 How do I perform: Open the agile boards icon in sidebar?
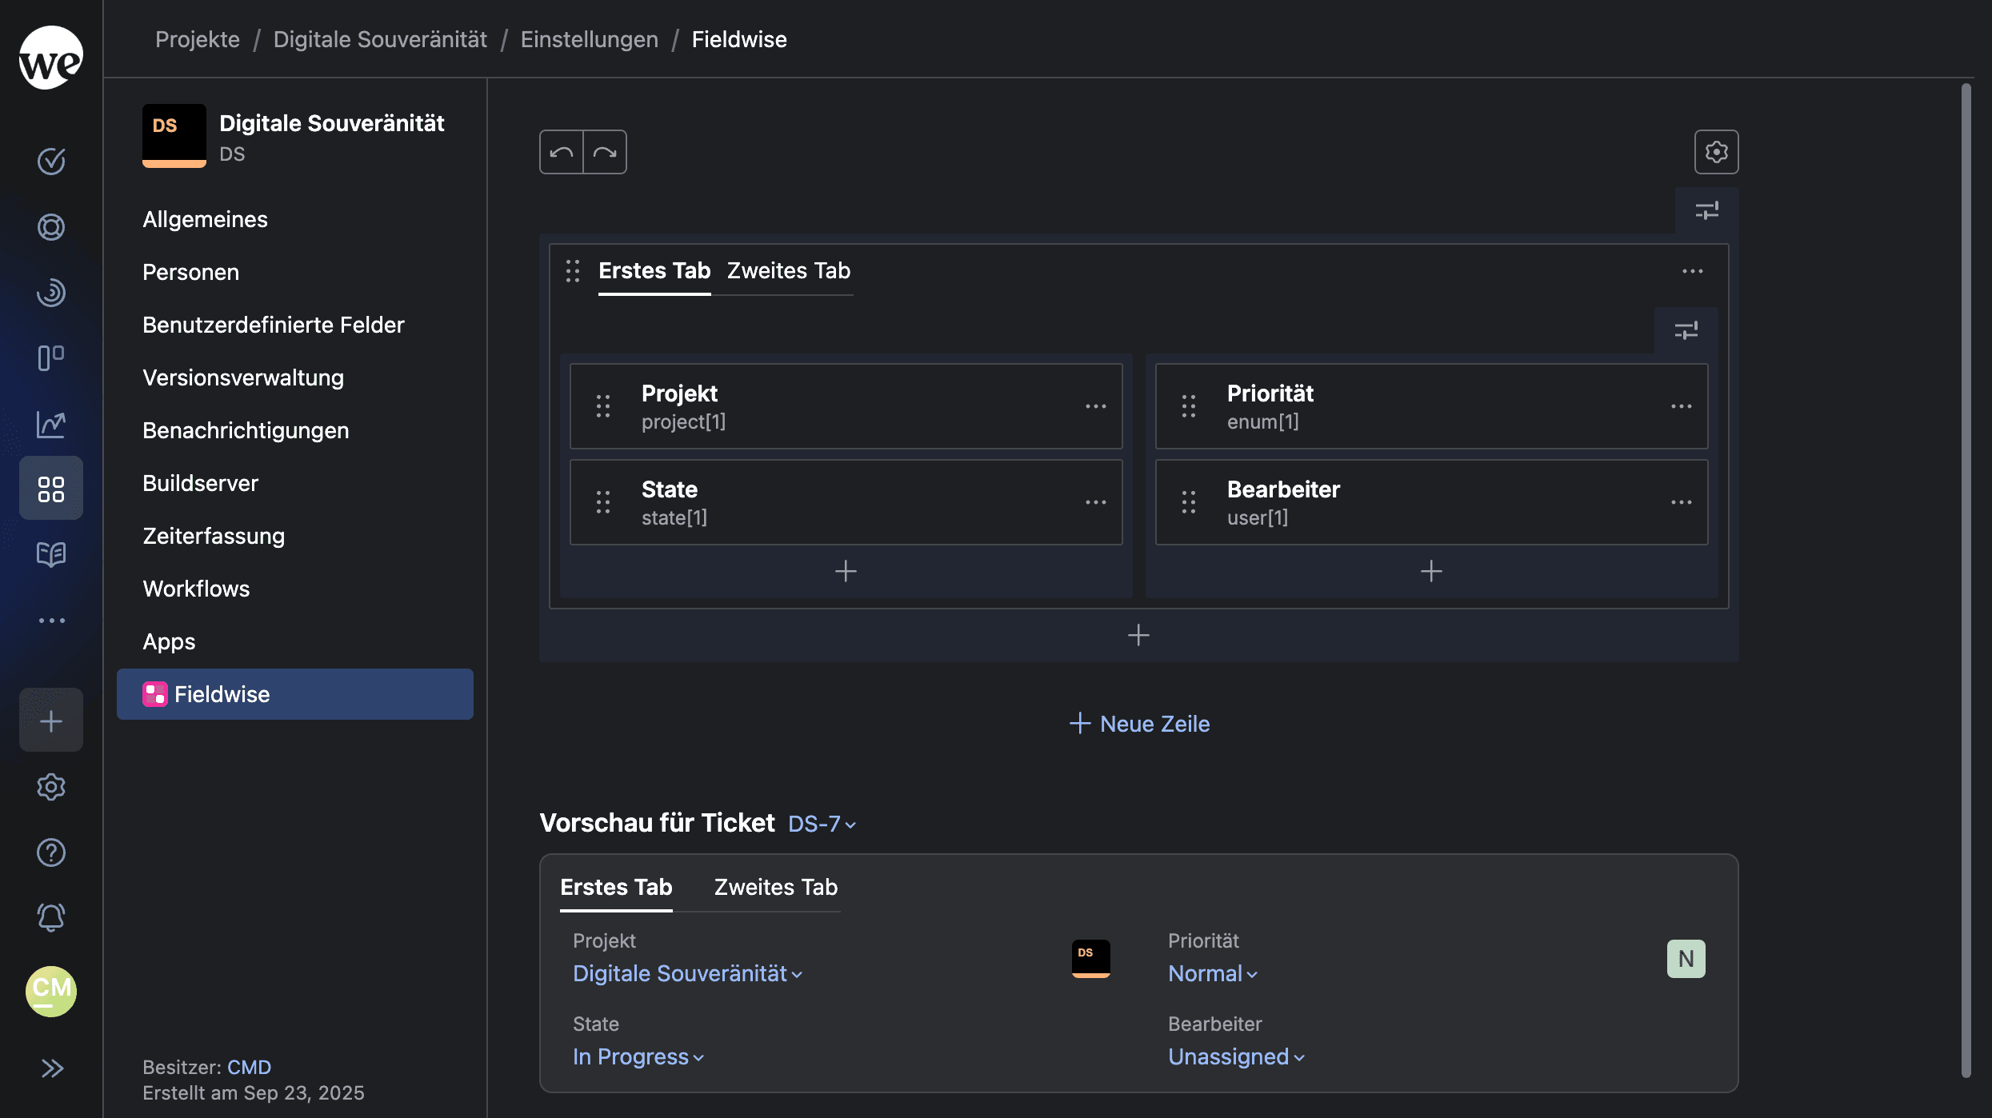pyautogui.click(x=51, y=357)
